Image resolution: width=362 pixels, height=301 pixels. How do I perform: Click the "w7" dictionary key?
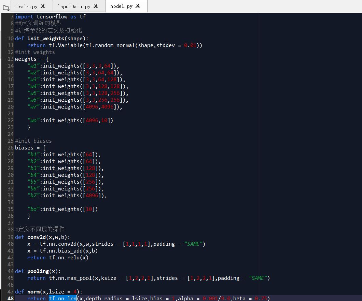tap(33, 107)
